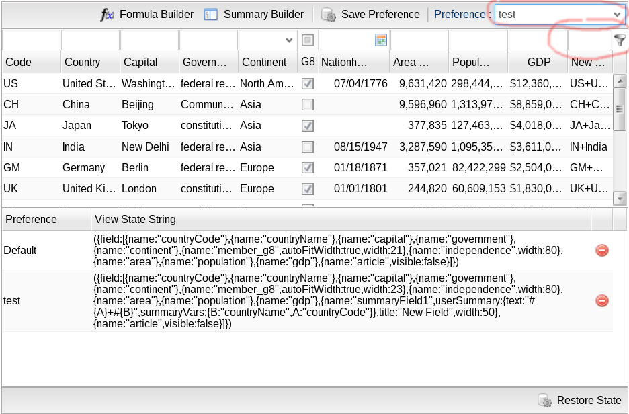Image resolution: width=629 pixels, height=414 pixels.
Task: Remove the Default preference row
Action: [x=602, y=250]
